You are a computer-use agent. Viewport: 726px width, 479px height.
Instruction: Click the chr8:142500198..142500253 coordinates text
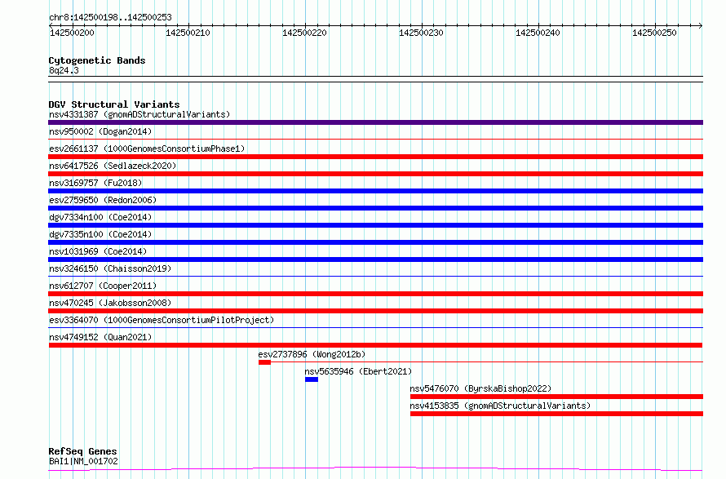coord(110,17)
